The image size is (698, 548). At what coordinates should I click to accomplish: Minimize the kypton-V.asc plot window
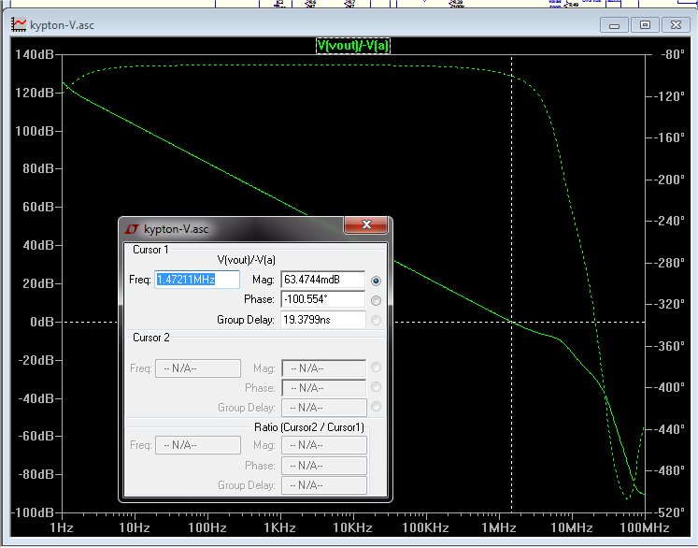pyautogui.click(x=614, y=25)
